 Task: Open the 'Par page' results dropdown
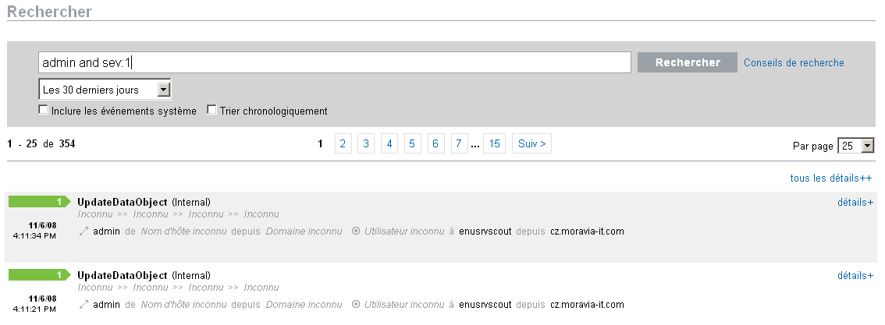pos(855,146)
